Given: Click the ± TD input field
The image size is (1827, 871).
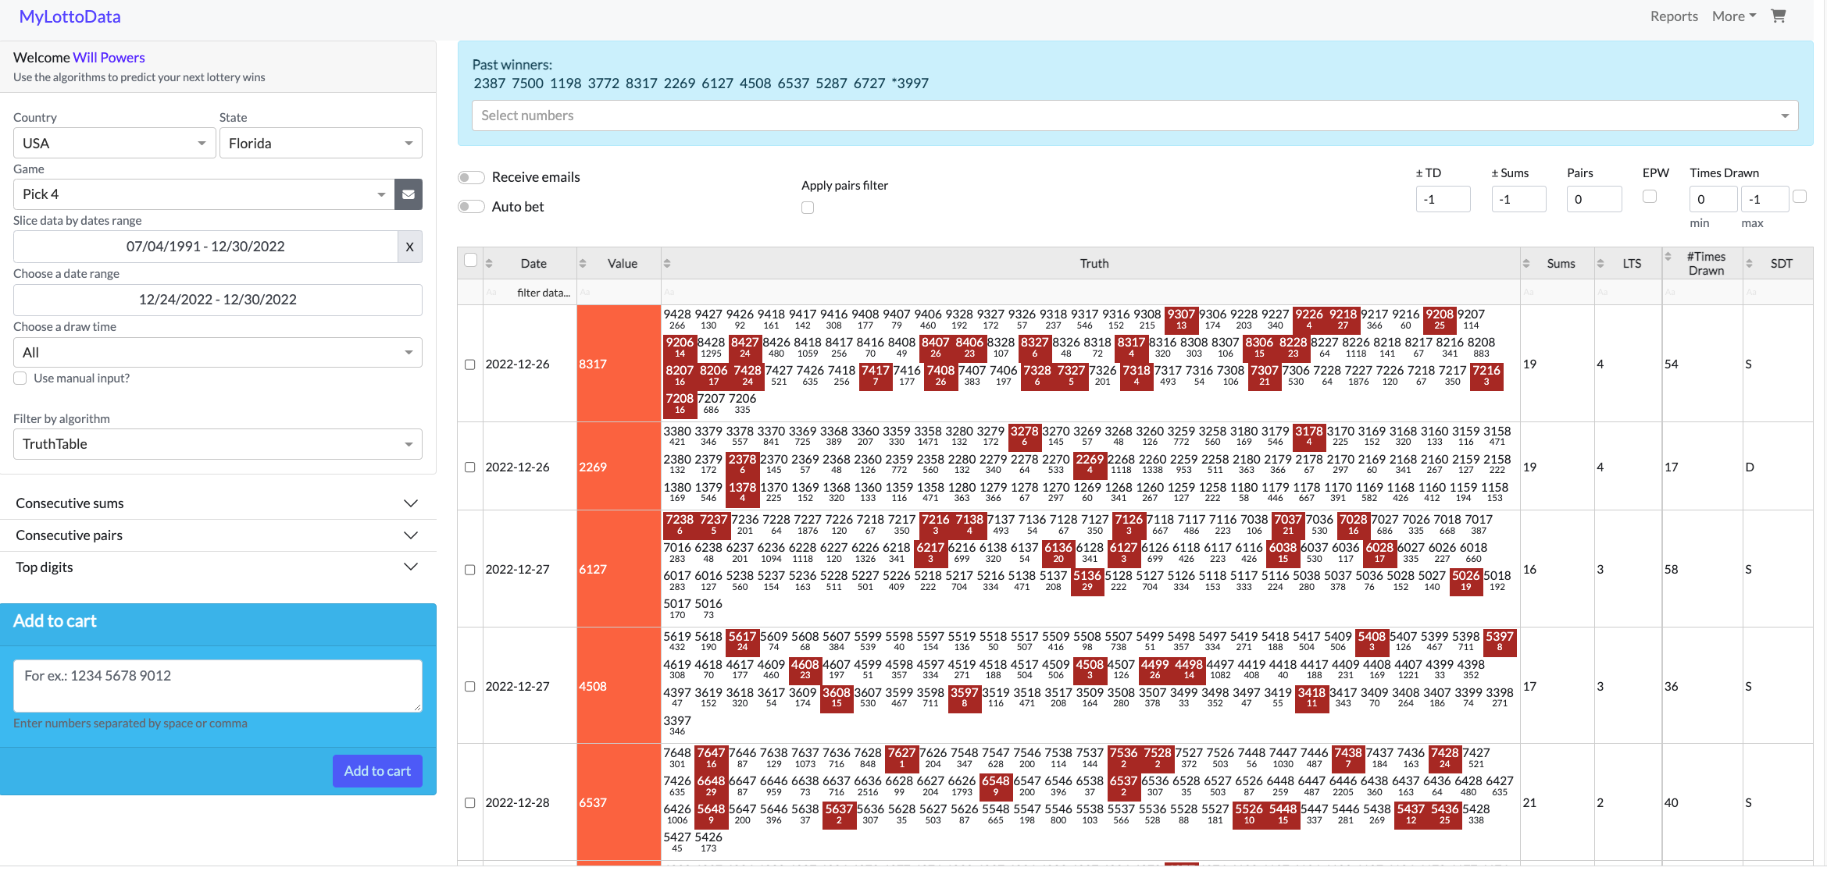Looking at the screenshot, I should point(1443,199).
